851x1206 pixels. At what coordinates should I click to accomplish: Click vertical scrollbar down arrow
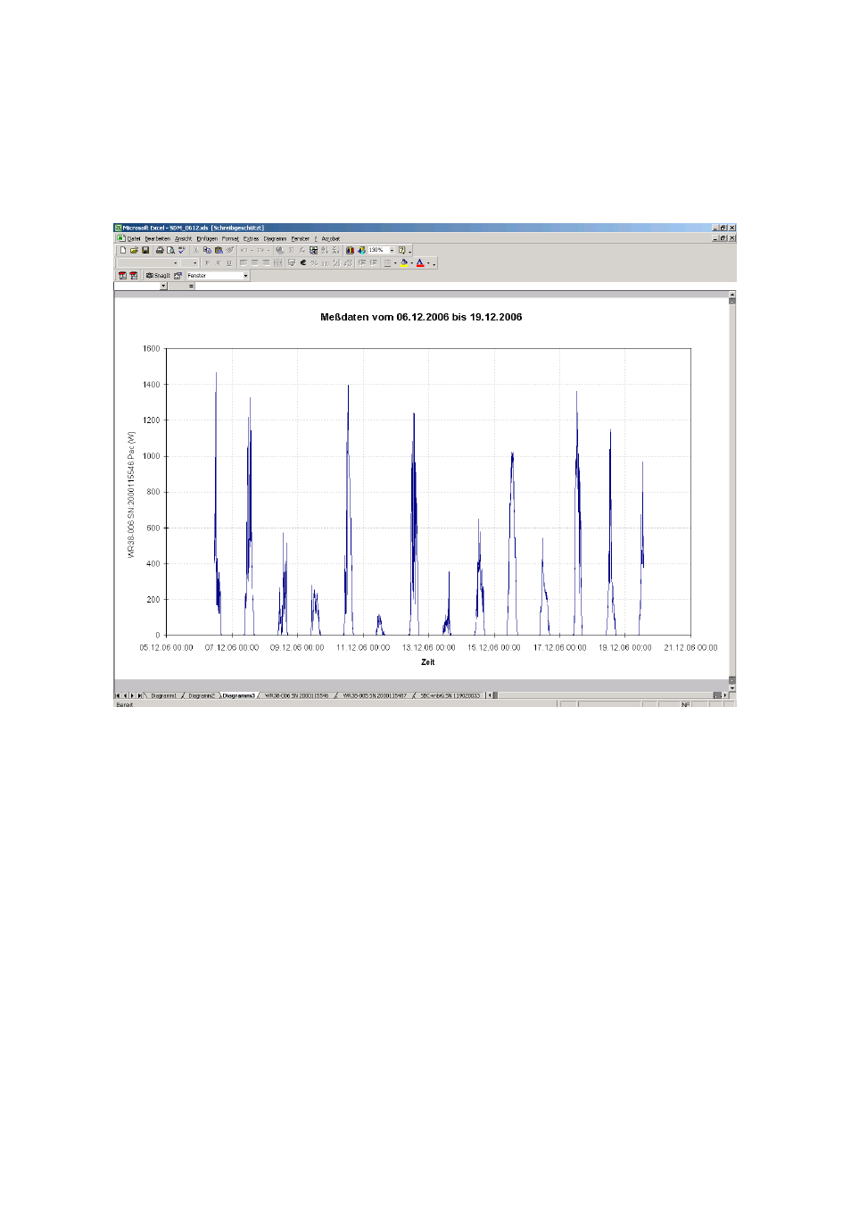click(x=732, y=688)
